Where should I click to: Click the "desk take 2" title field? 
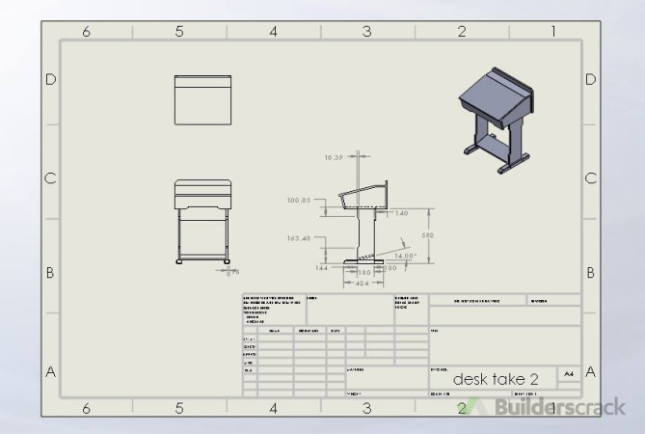pos(491,378)
